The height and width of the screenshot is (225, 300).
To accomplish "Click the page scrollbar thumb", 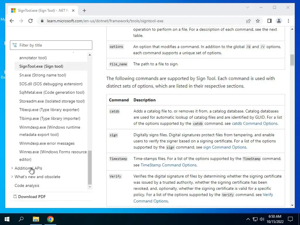I will pyautogui.click(x=292, y=60).
